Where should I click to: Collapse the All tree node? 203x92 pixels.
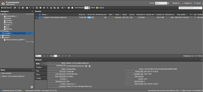point(1,14)
